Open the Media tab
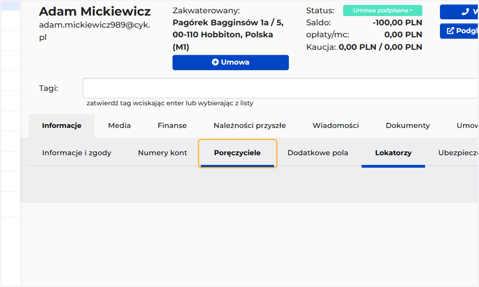This screenshot has height=287, width=479. point(119,126)
